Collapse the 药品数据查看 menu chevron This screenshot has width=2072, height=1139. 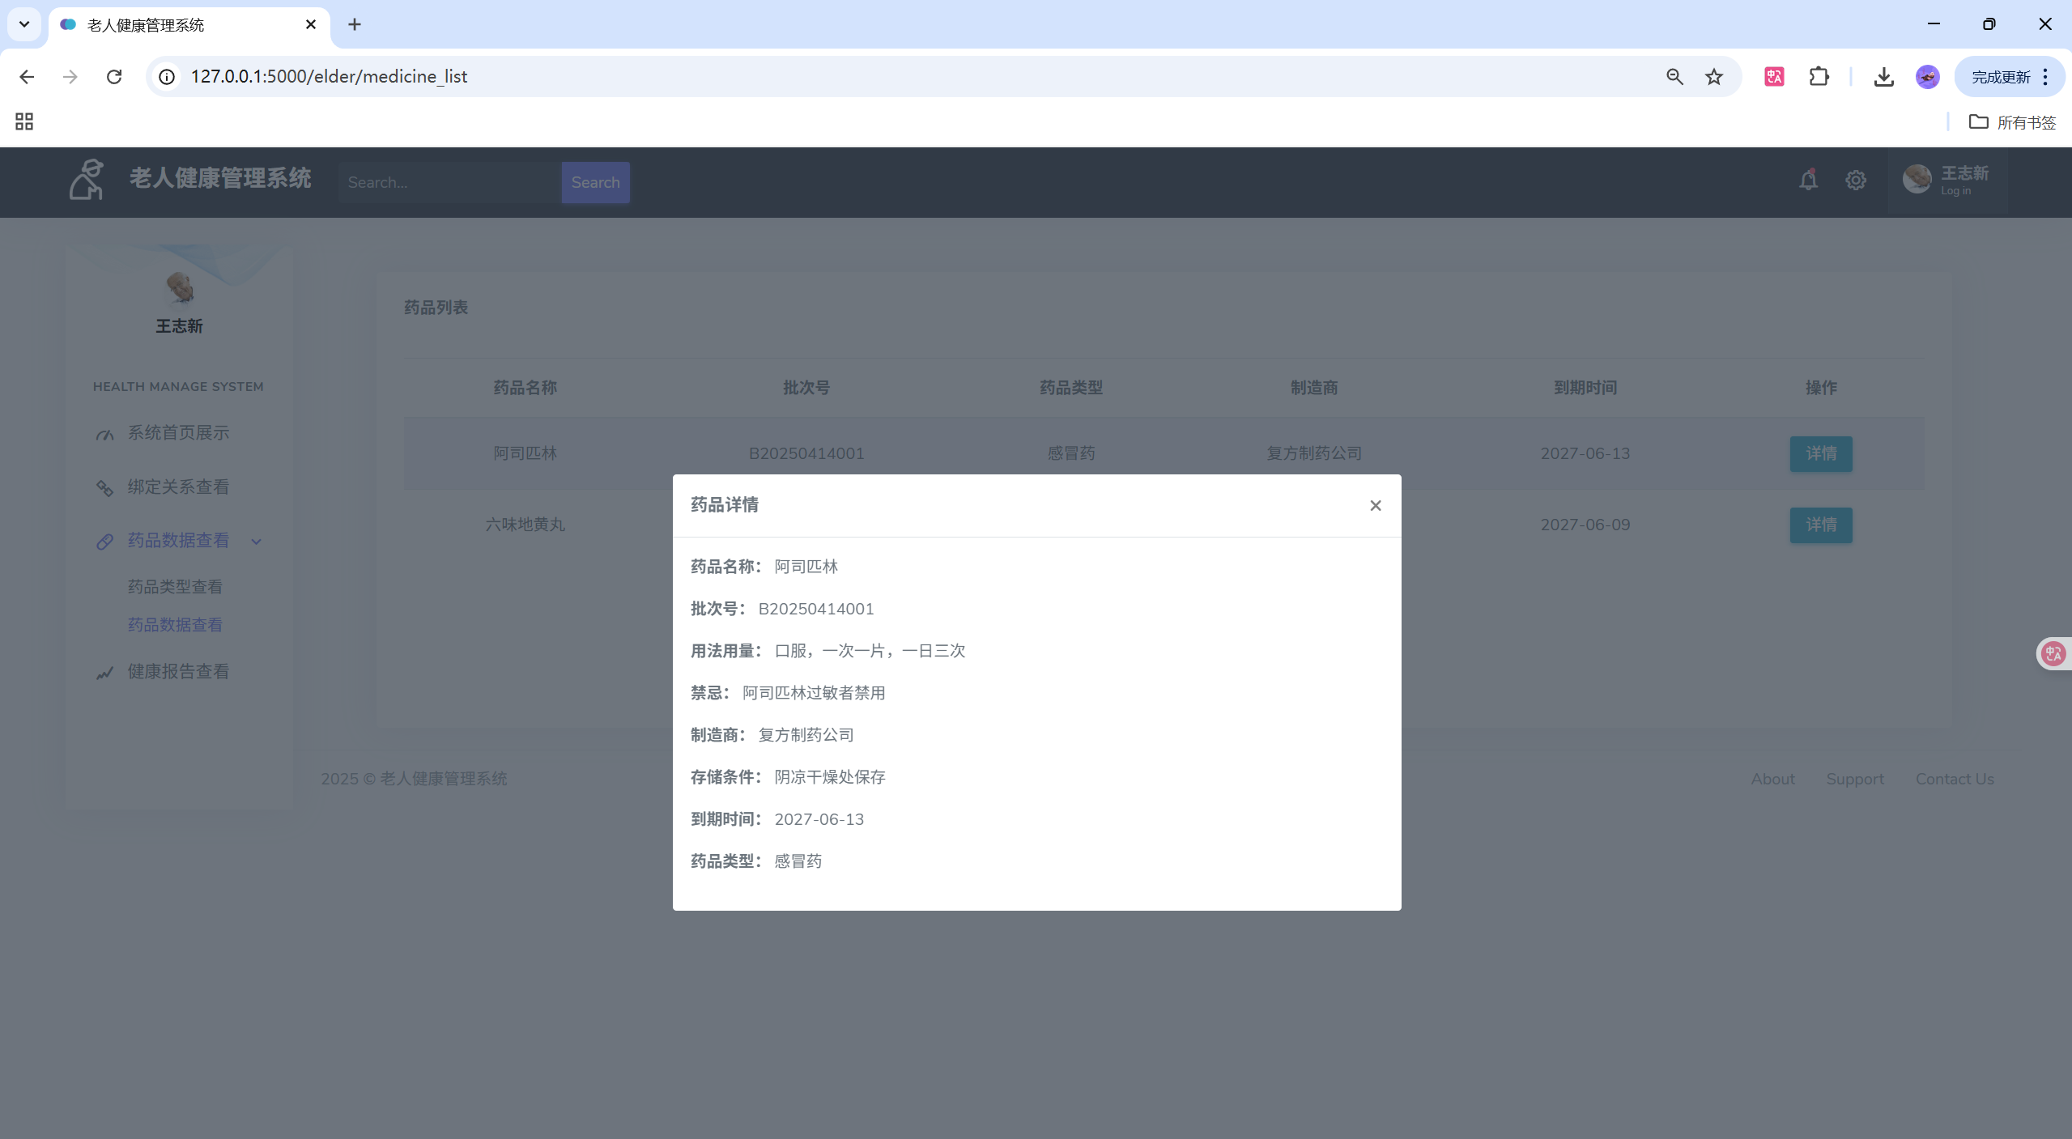click(x=257, y=542)
